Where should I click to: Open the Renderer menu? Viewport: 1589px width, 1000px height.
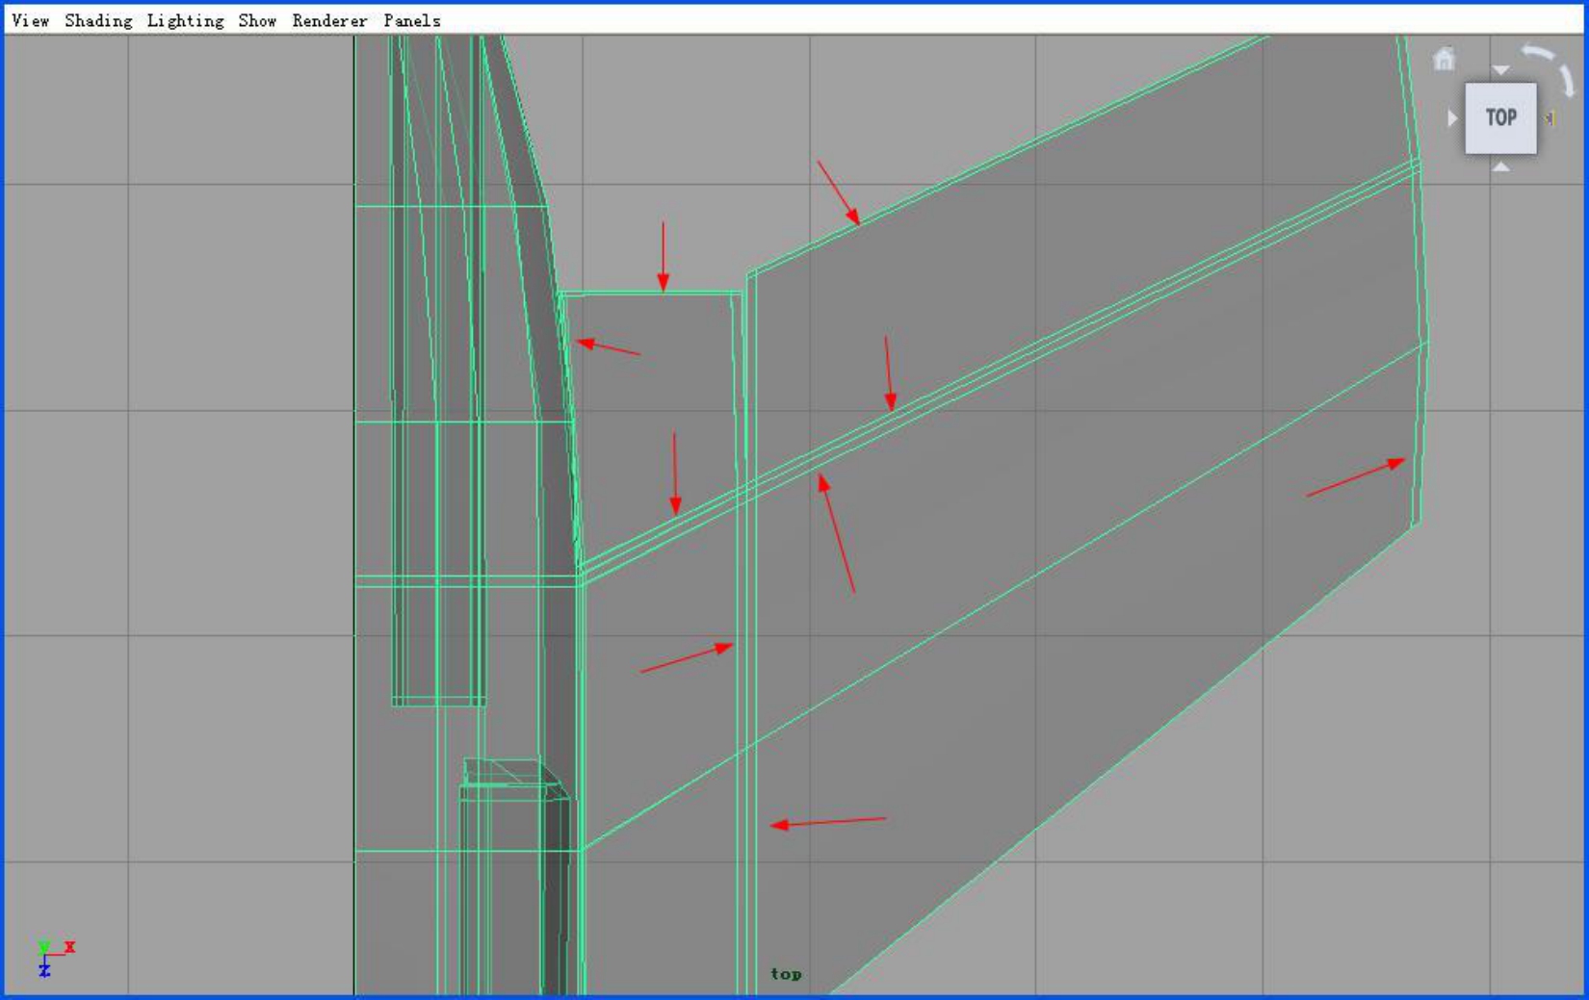point(329,20)
